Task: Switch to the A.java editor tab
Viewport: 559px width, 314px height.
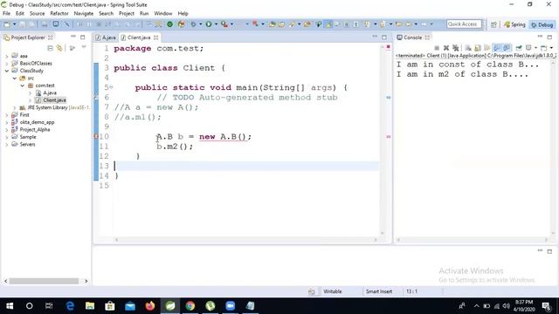Action: click(106, 38)
